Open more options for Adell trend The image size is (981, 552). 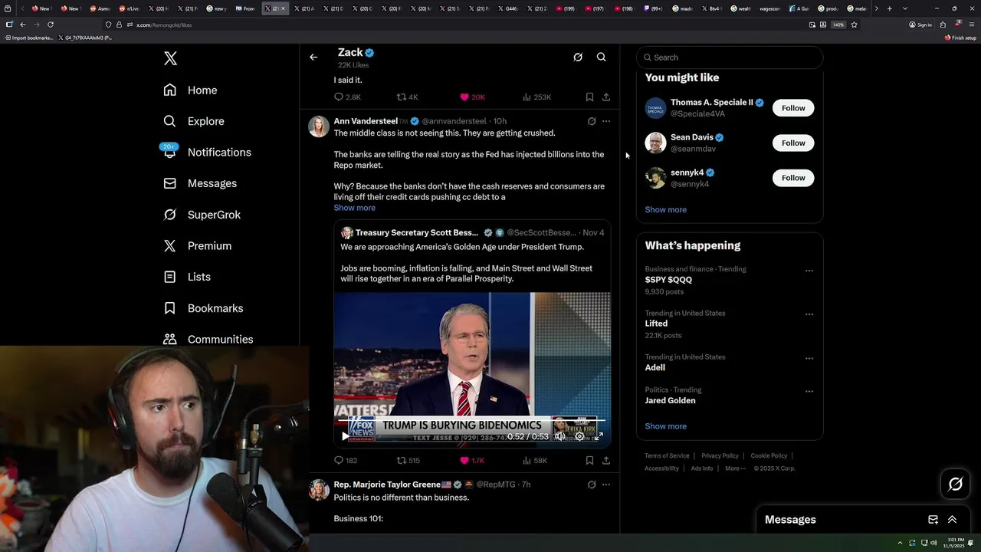point(809,358)
